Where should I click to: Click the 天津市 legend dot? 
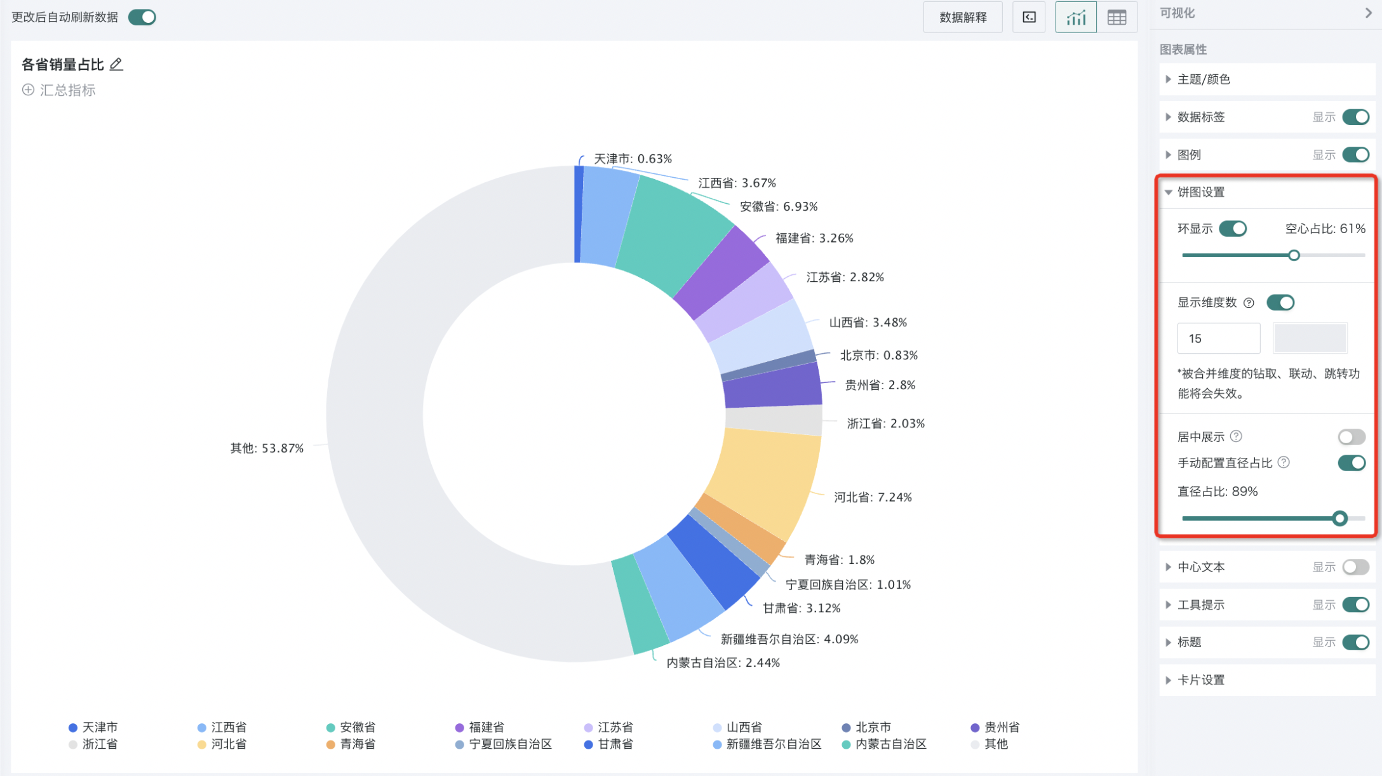73,728
